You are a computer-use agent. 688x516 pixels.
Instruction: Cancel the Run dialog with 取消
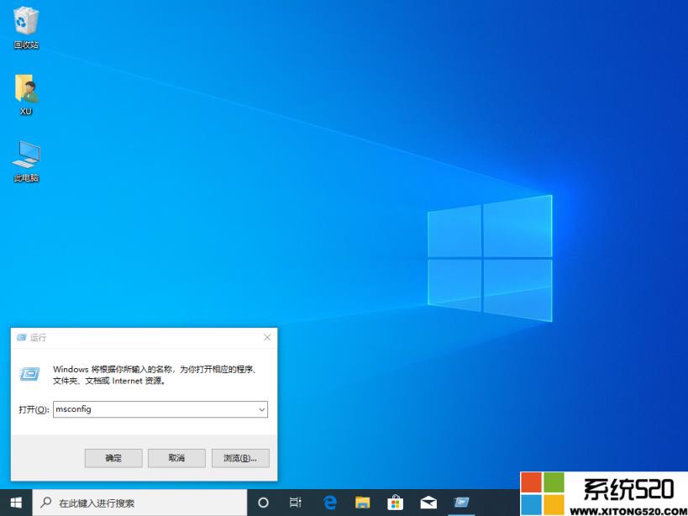(176, 457)
